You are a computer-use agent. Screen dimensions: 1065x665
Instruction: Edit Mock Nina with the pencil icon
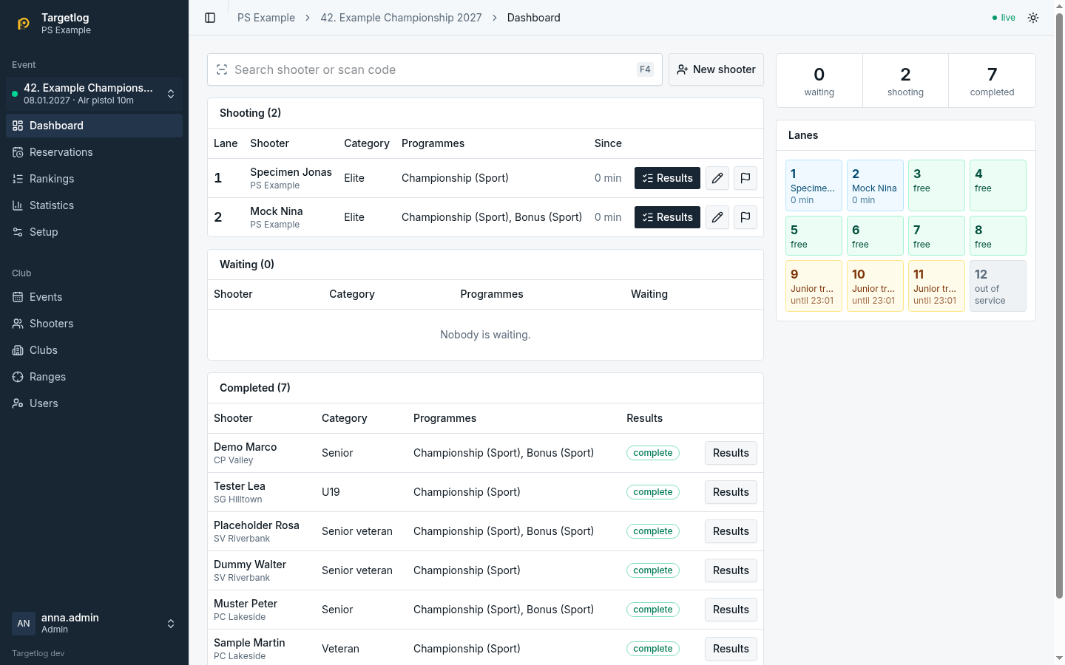[717, 217]
